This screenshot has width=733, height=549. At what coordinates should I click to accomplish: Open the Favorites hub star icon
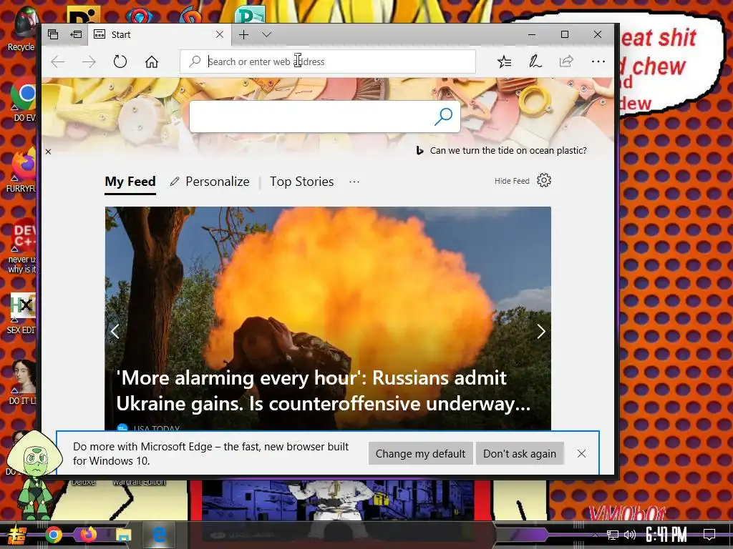click(x=505, y=61)
